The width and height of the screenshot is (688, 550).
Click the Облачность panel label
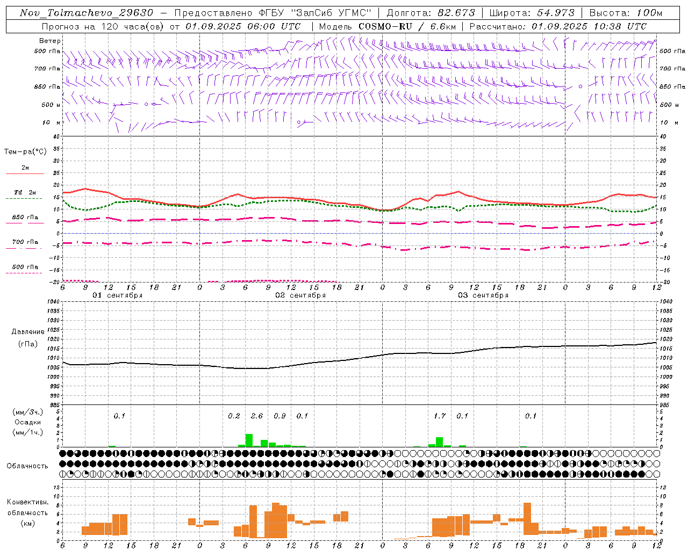pyautogui.click(x=27, y=466)
